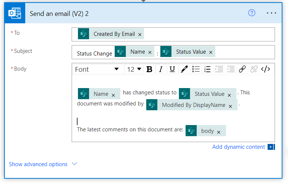This screenshot has height=185, width=288.
Task: Remove Created By Email token from To field
Action: [140, 34]
